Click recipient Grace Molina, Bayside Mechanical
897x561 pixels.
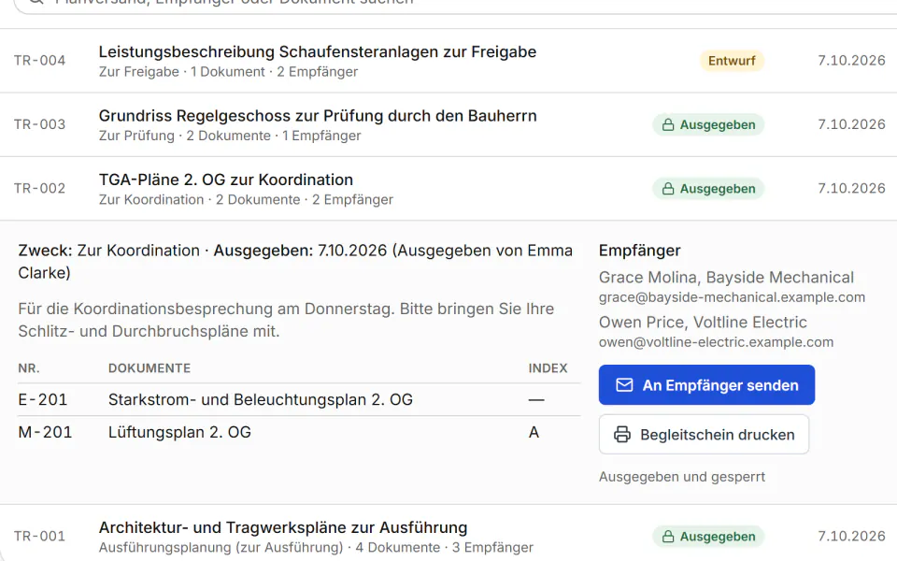726,277
